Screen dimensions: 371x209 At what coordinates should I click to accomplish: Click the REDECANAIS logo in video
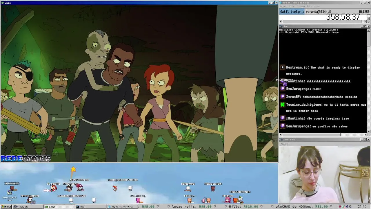[26, 158]
